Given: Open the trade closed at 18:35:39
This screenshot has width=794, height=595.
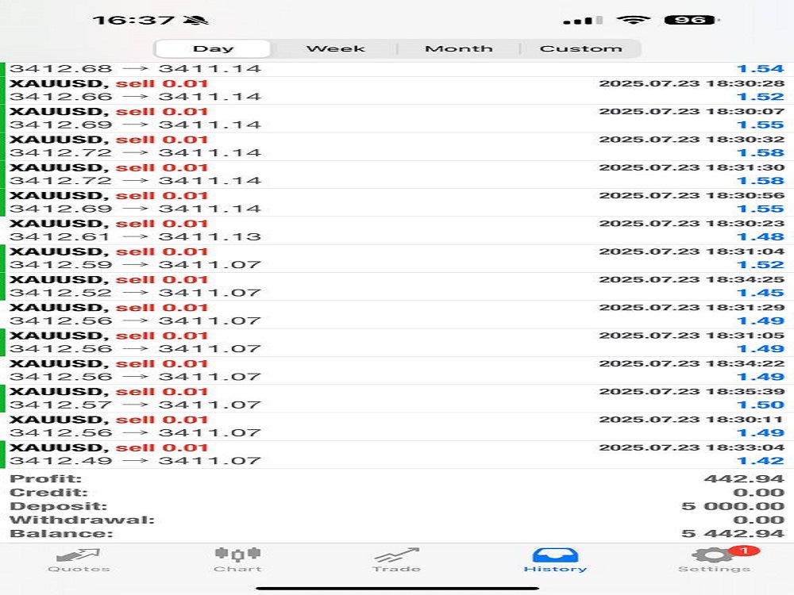Looking at the screenshot, I should pyautogui.click(x=397, y=399).
